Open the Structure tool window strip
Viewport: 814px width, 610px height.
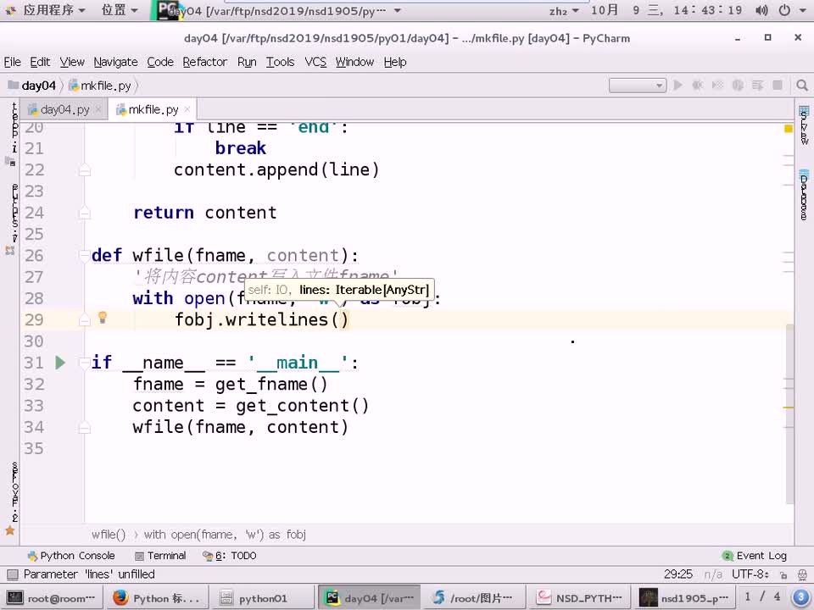tap(11, 218)
